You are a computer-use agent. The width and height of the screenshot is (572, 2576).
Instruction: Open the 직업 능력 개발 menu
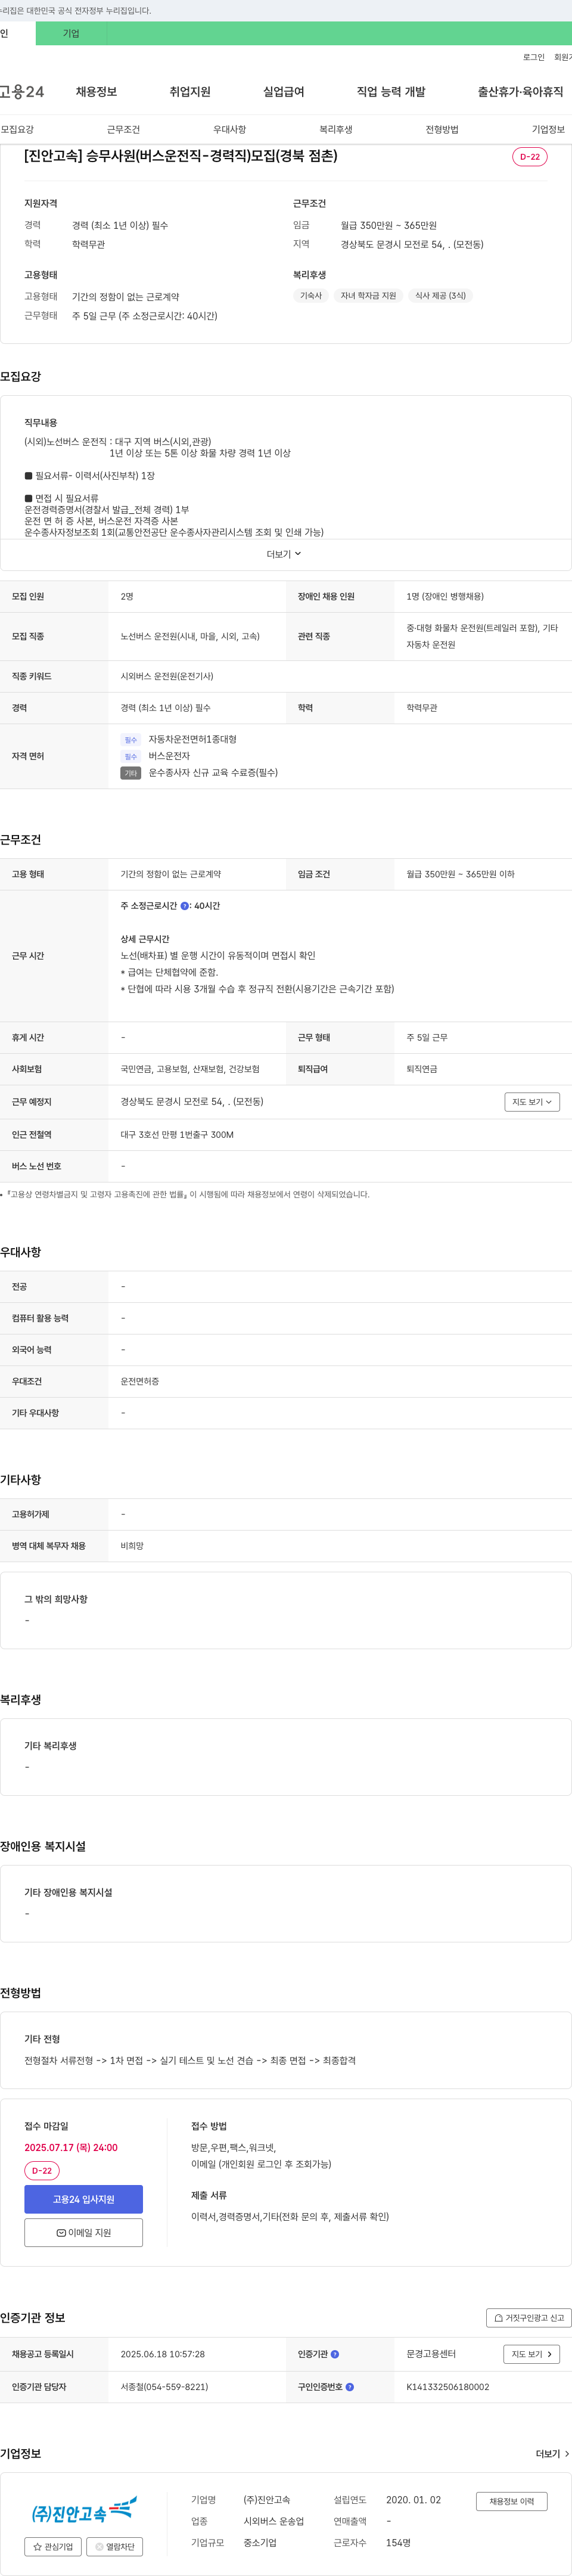[x=391, y=92]
